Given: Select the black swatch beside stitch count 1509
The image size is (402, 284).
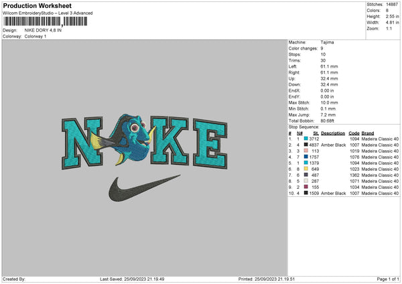Looking at the screenshot, I should (x=306, y=193).
